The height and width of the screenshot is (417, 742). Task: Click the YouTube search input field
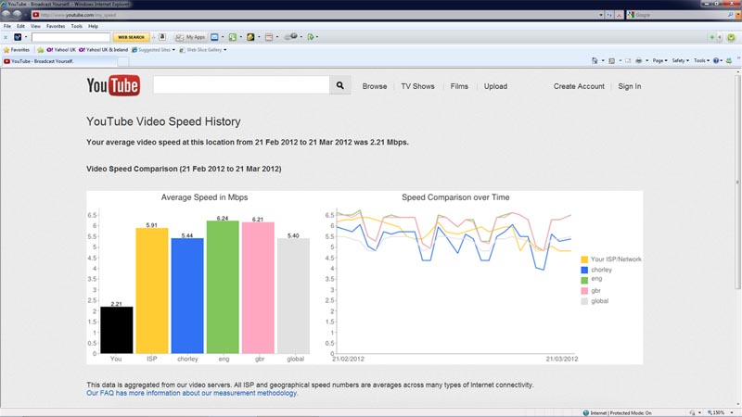241,85
